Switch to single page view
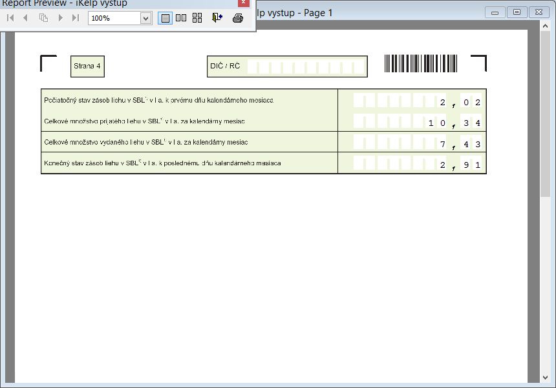The width and height of the screenshot is (556, 388). pos(166,18)
